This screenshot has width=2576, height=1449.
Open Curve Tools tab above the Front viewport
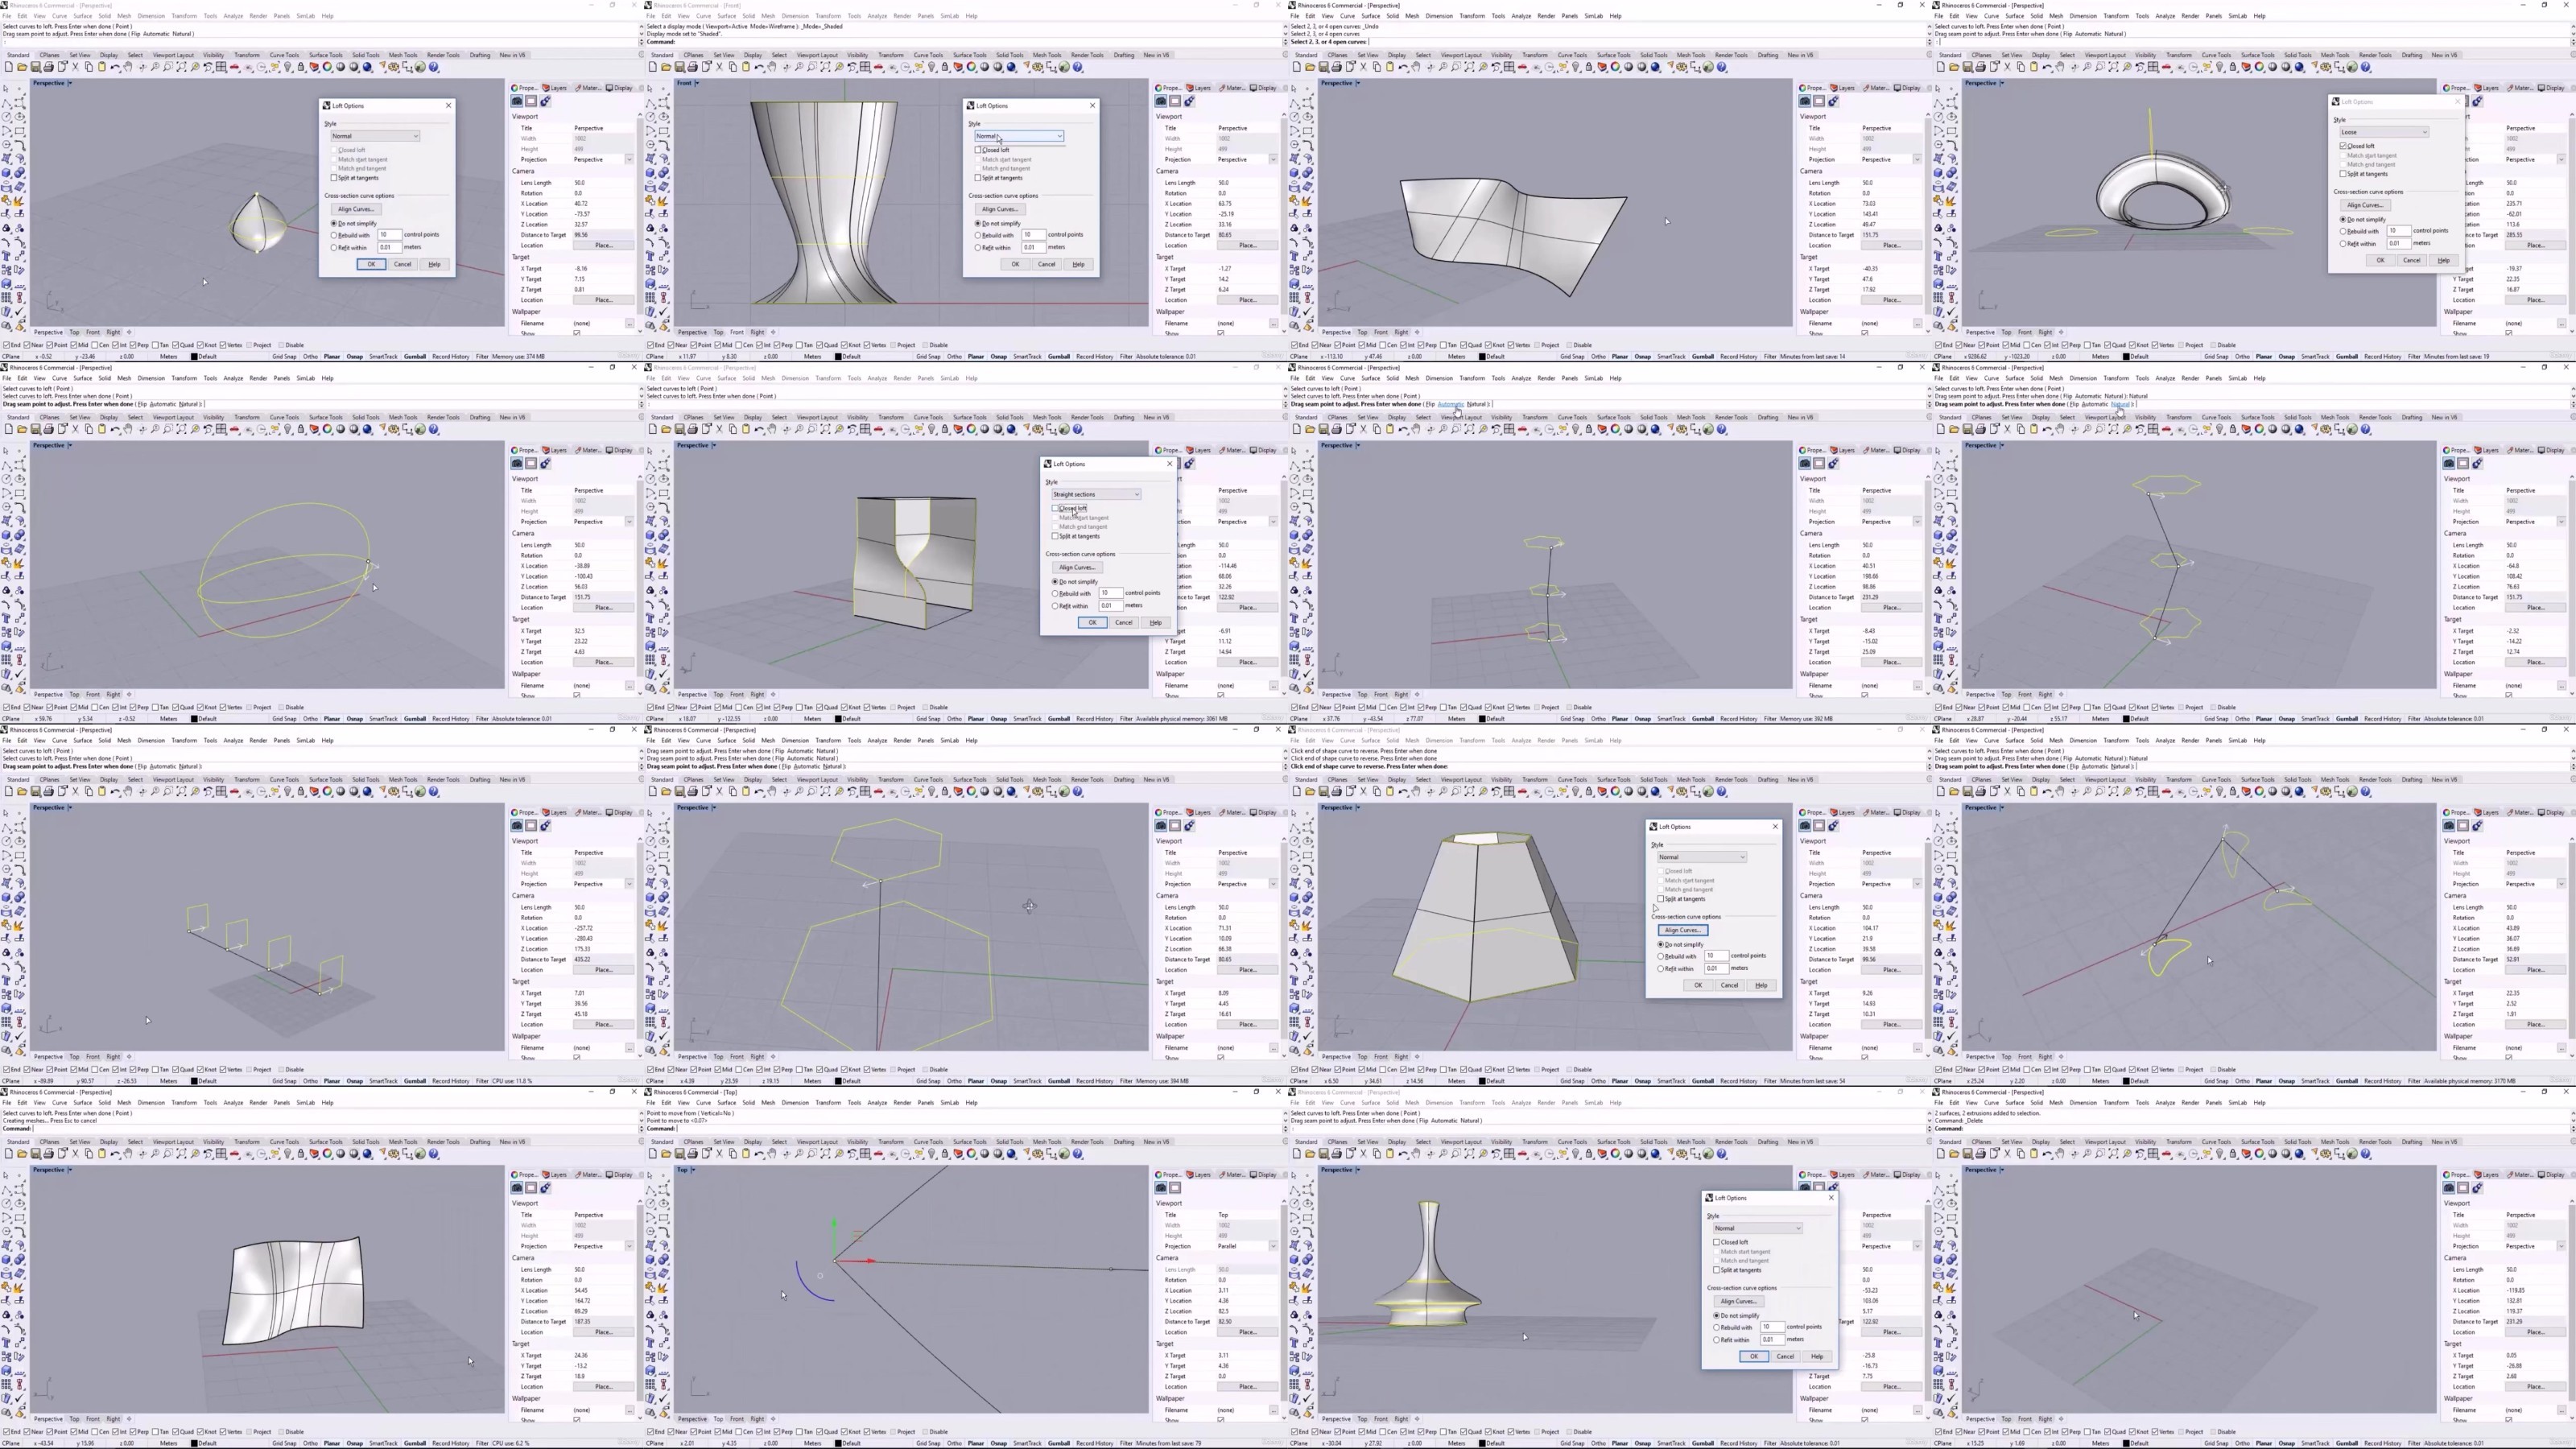coord(928,55)
